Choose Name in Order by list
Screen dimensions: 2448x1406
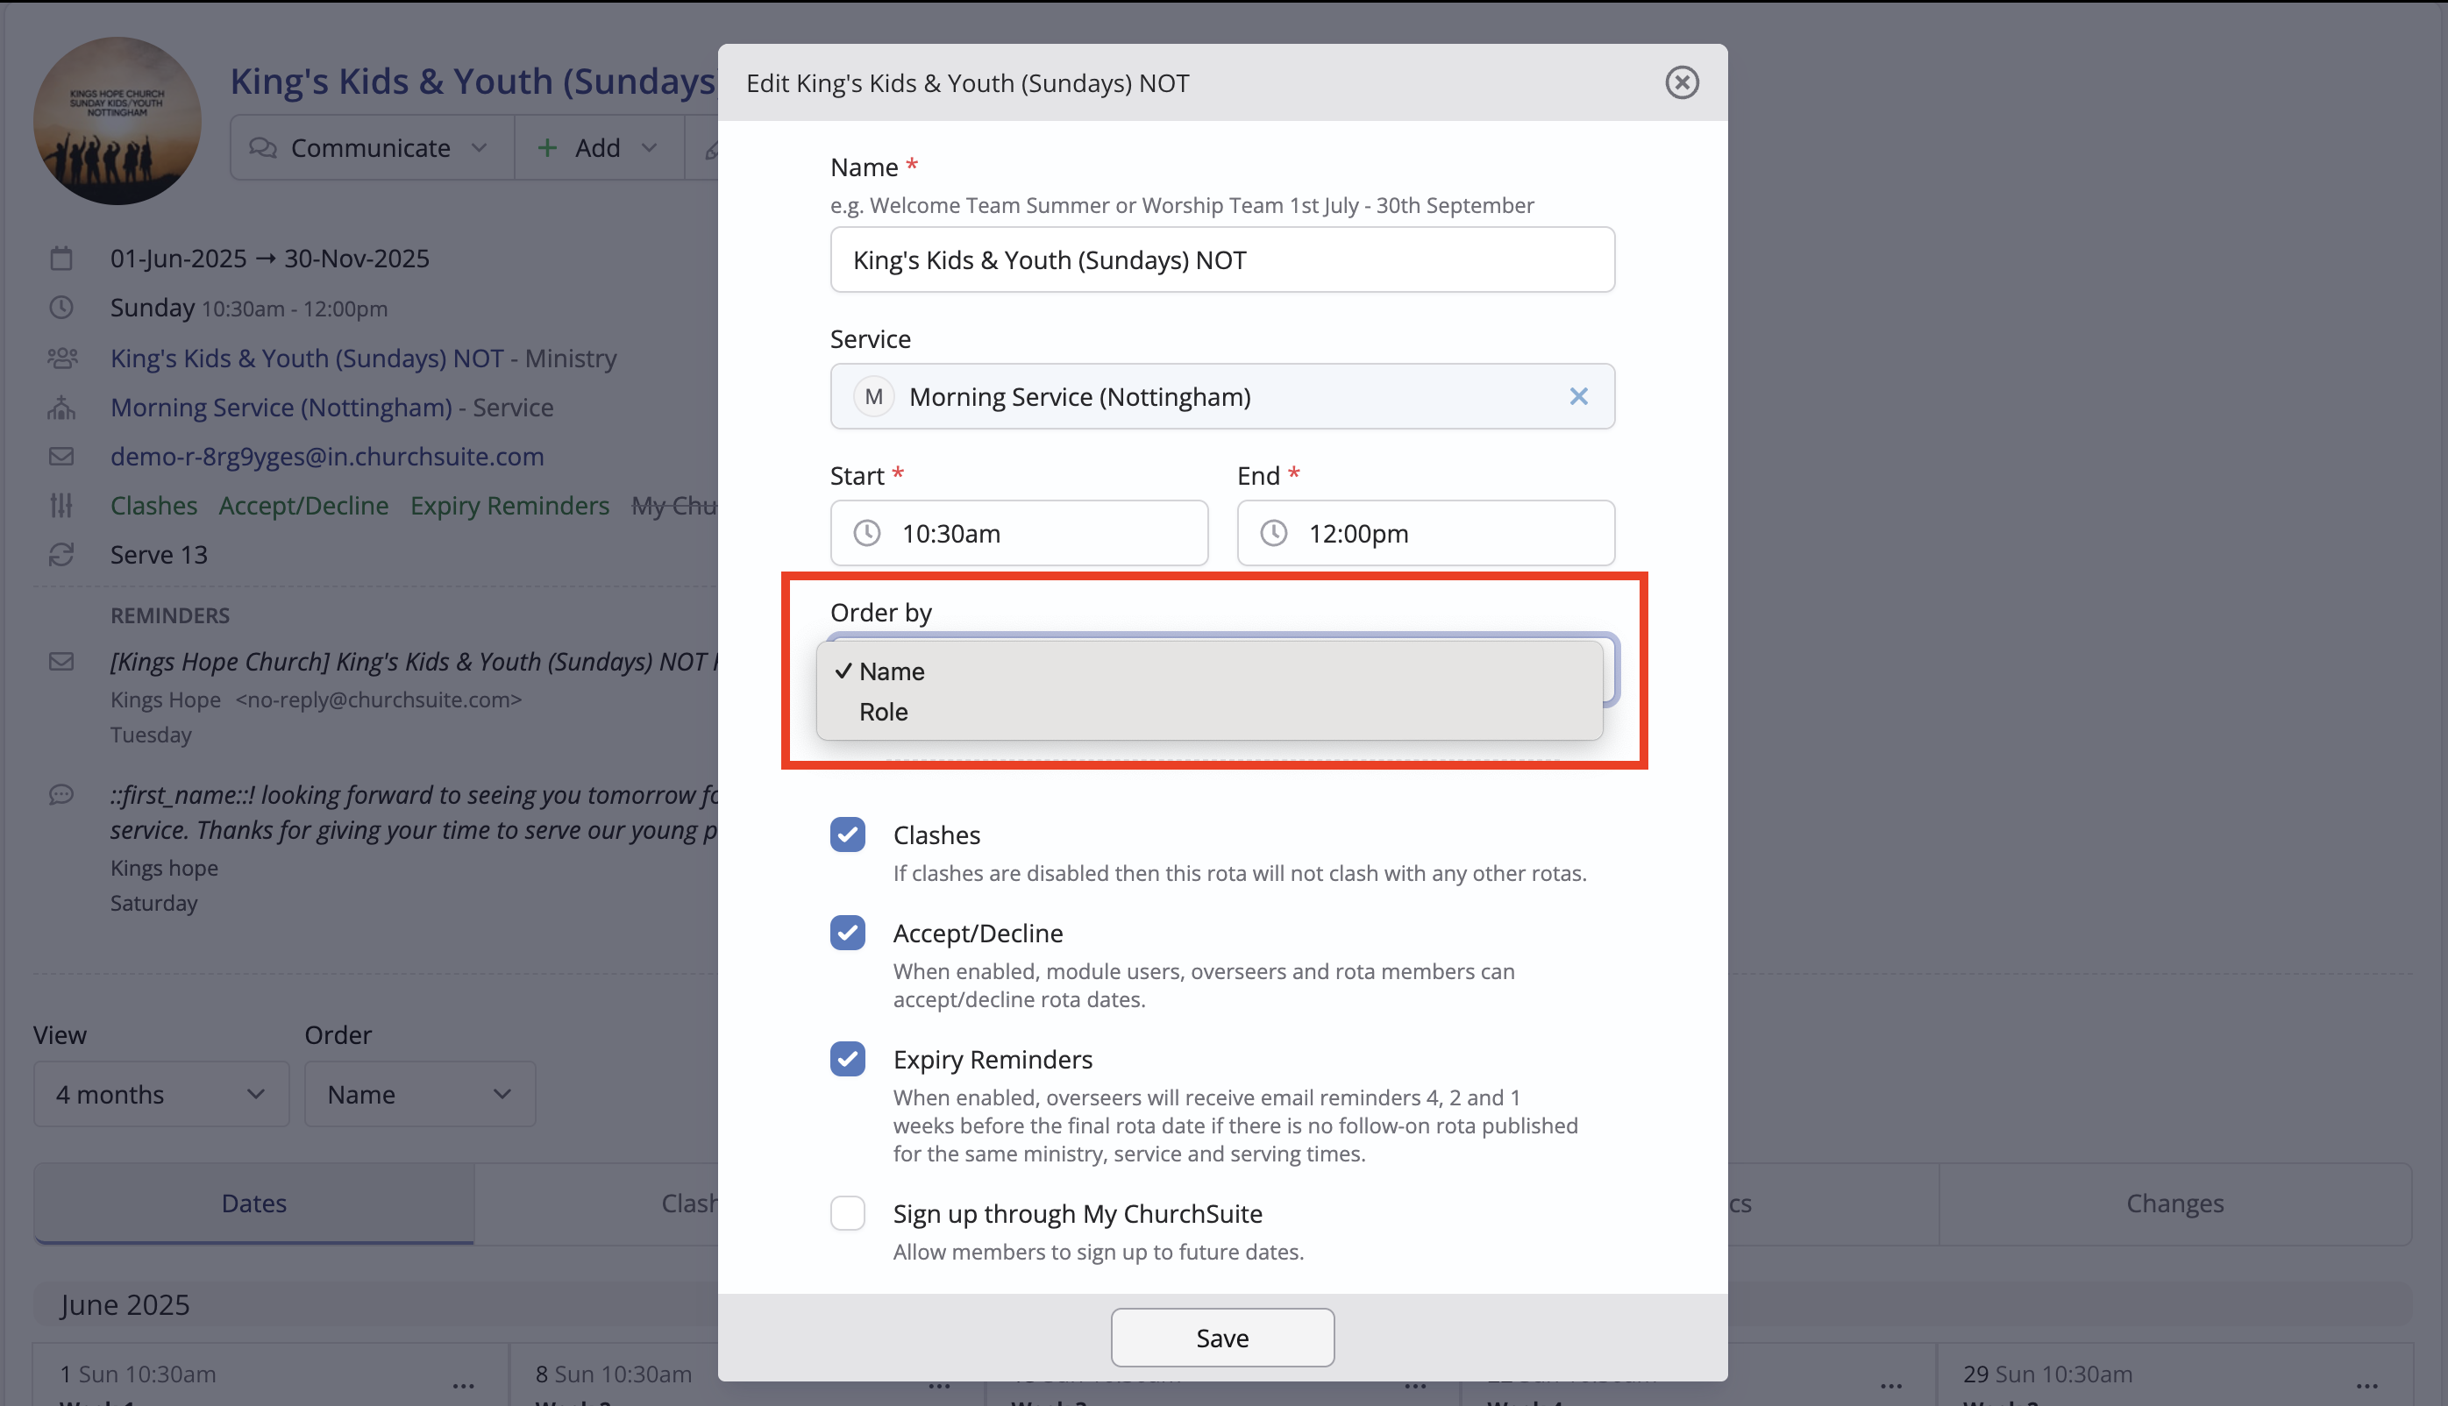pyautogui.click(x=1209, y=671)
